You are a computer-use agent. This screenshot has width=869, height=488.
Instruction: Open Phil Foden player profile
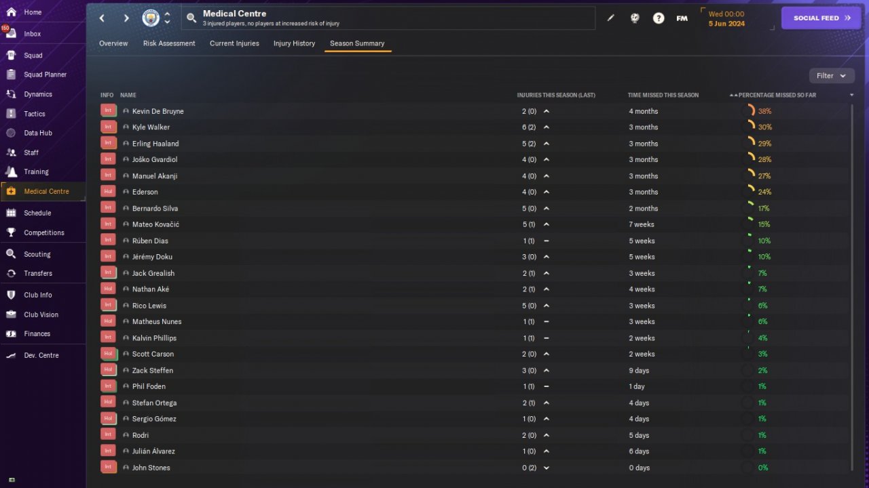[x=149, y=386]
